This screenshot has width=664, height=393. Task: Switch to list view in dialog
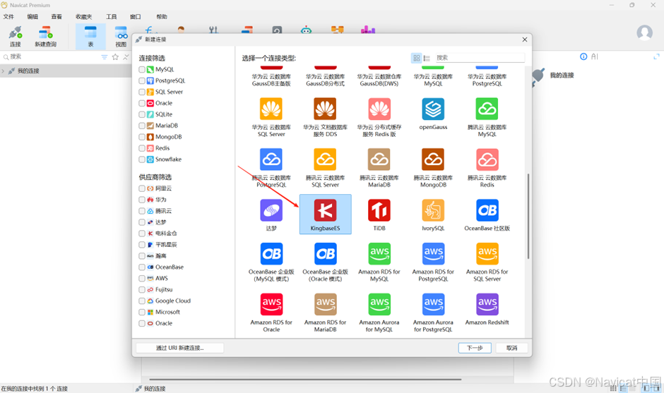tap(427, 58)
